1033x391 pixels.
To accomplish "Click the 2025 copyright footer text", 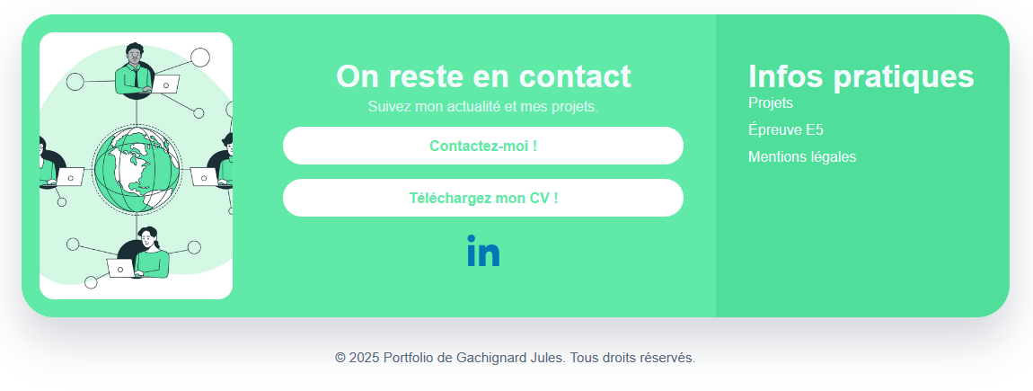I will pos(515,358).
